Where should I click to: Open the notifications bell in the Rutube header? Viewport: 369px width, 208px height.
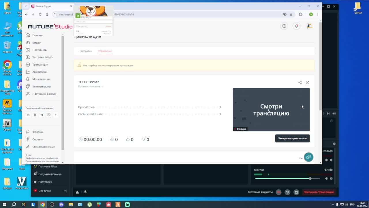click(x=297, y=26)
